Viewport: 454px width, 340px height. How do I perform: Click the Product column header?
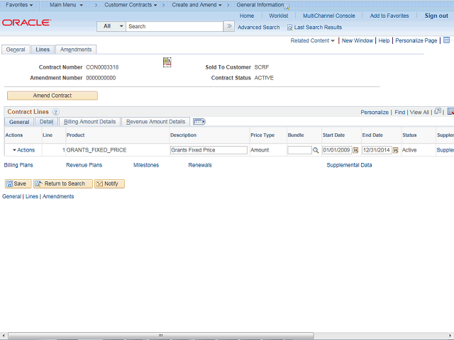coord(76,135)
